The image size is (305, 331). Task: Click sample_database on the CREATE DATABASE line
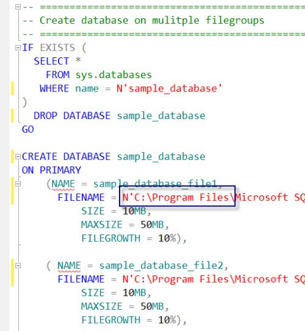161,157
